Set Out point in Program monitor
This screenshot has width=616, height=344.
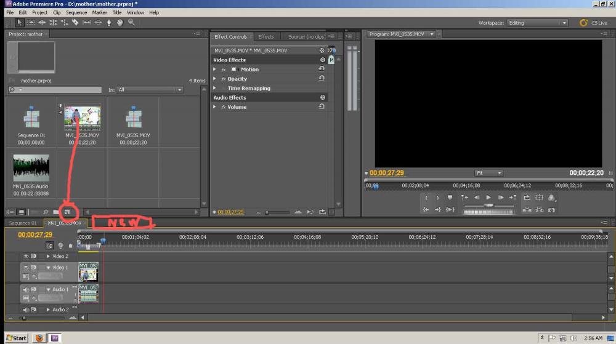437,198
